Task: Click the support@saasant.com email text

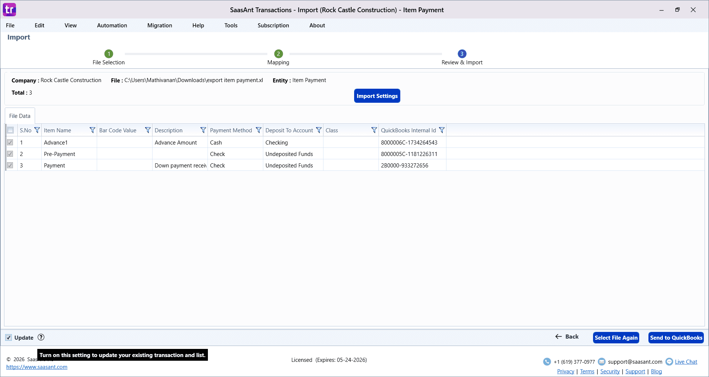Action: pyautogui.click(x=635, y=362)
